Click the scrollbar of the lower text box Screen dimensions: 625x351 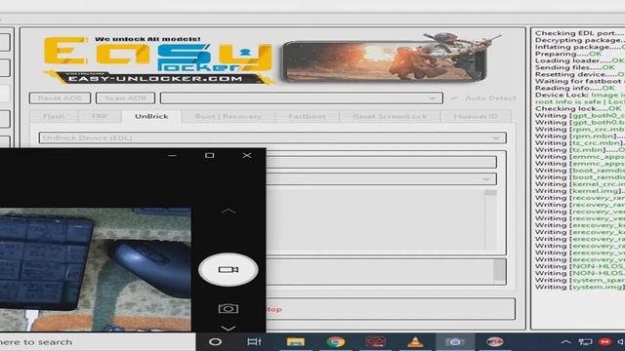coord(499,271)
